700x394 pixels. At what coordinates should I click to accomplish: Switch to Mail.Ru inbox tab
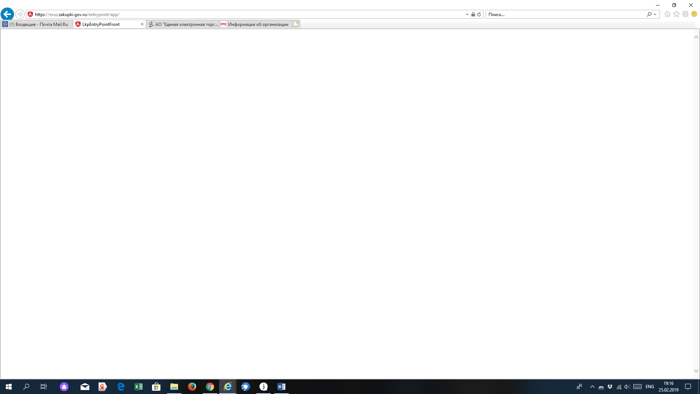[x=36, y=24]
